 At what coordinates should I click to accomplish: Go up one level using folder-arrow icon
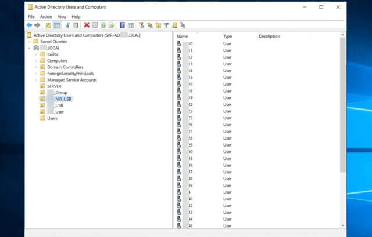click(48, 25)
